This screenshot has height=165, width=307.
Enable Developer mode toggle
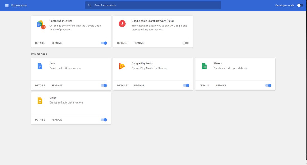tap(300, 5)
